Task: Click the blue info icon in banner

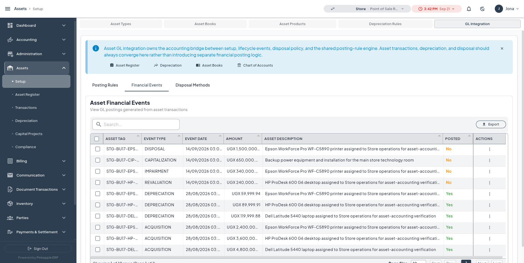Action: point(96,48)
